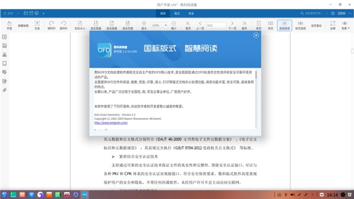Image resolution: width=354 pixels, height=199 pixels.
Task: Open the stamp/seal panel in left sidebar
Action: 4,54
